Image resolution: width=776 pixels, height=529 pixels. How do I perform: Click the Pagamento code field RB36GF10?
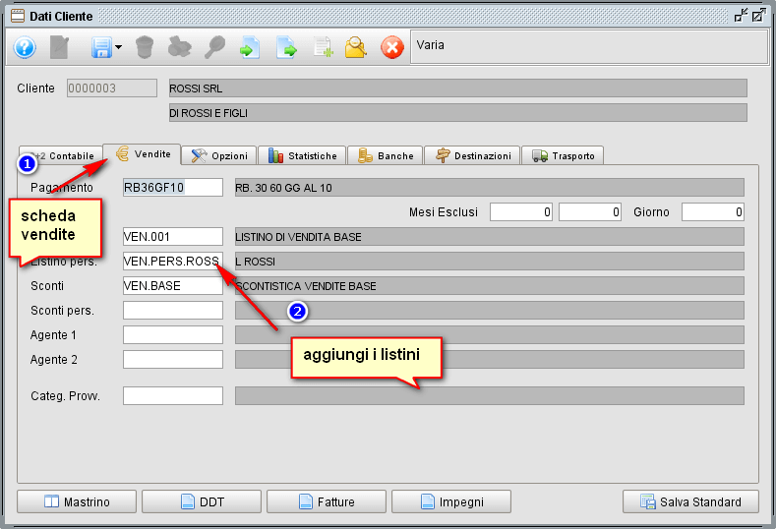tap(173, 187)
